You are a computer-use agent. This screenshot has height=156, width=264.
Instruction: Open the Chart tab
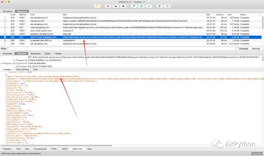click(47, 54)
